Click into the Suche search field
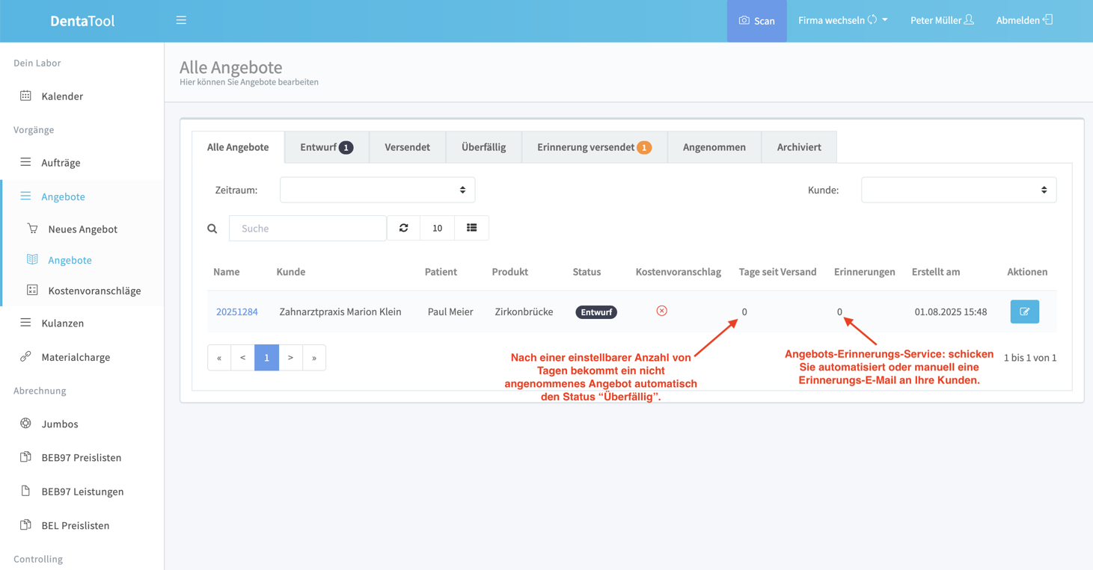 coord(307,228)
